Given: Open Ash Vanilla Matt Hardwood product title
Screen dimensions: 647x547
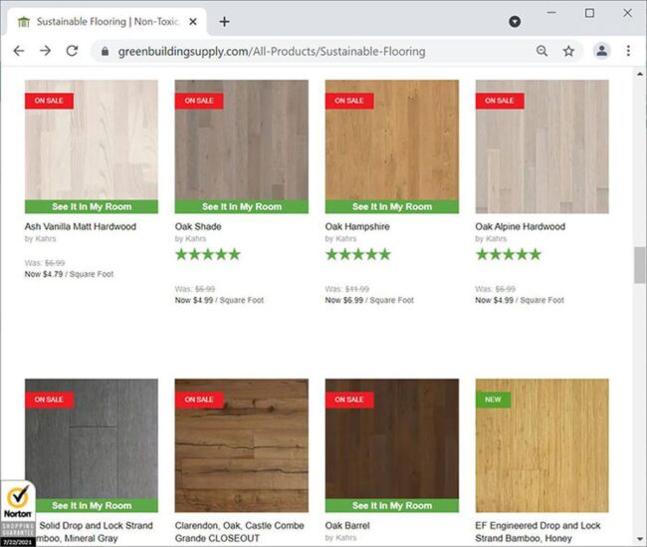Looking at the screenshot, I should 81,226.
